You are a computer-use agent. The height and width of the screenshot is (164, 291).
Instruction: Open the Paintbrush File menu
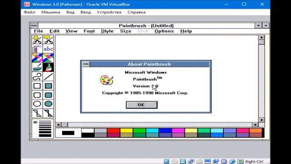coord(38,31)
